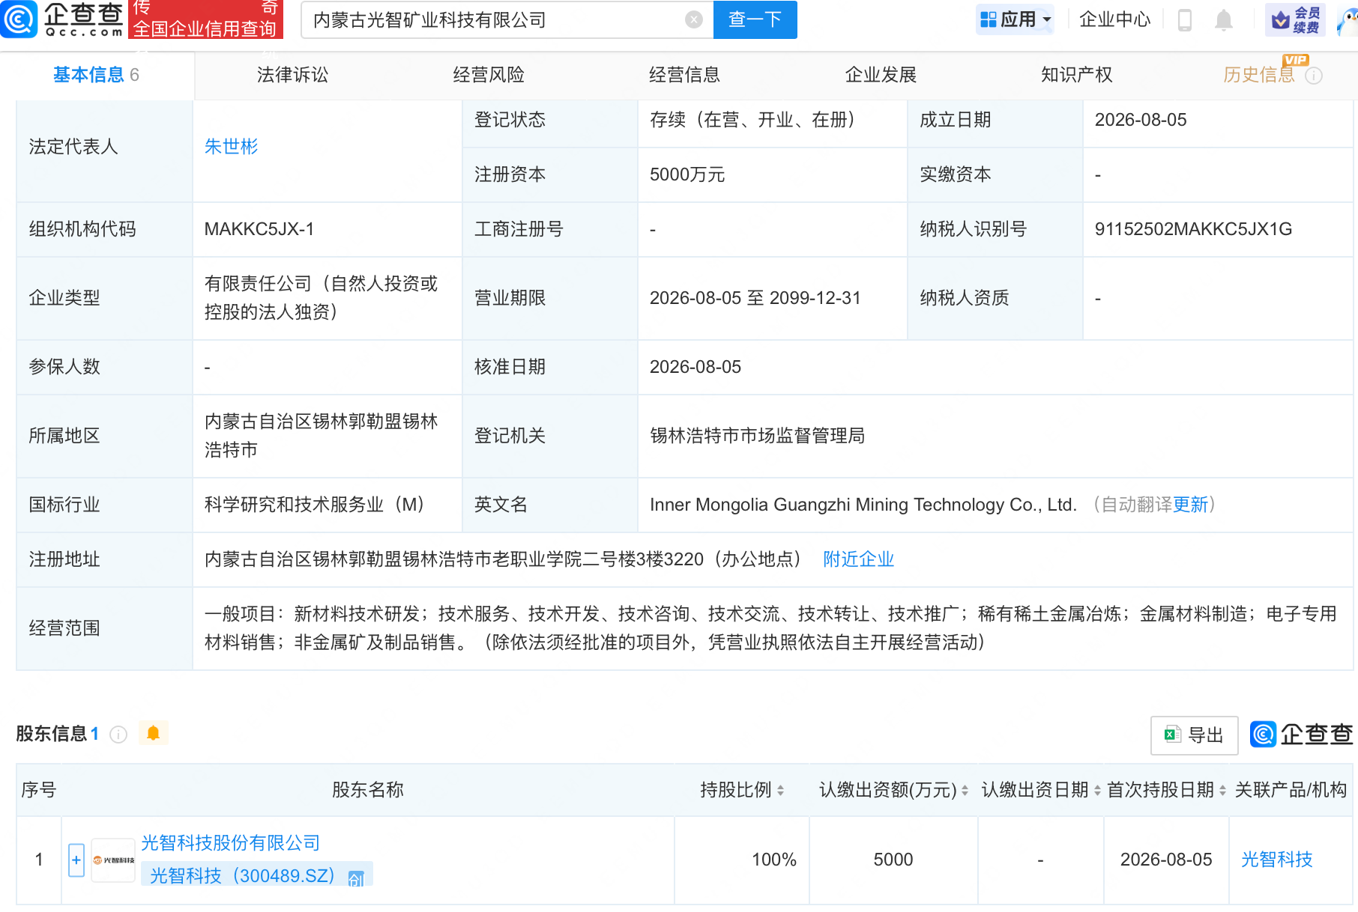Viewport: 1358px width, 912px height.
Task: Open legal representative 朱世彬 link
Action: [231, 147]
